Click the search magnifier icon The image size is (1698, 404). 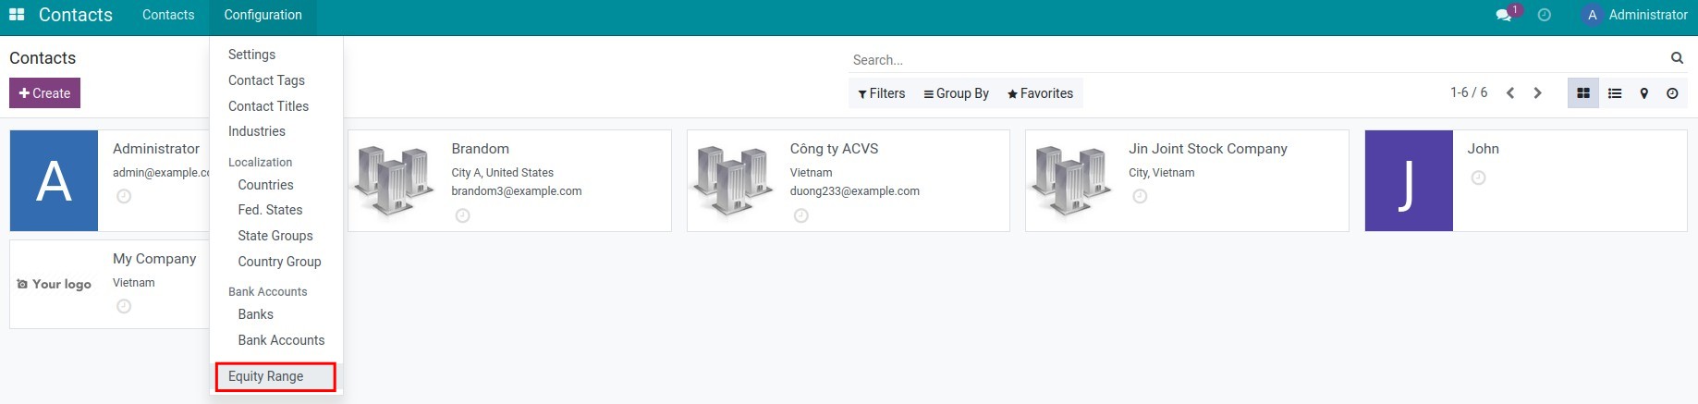pos(1677,58)
